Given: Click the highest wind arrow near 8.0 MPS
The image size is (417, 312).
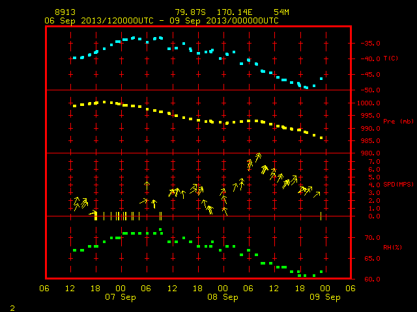Looking at the screenshot, I should (x=258, y=157).
